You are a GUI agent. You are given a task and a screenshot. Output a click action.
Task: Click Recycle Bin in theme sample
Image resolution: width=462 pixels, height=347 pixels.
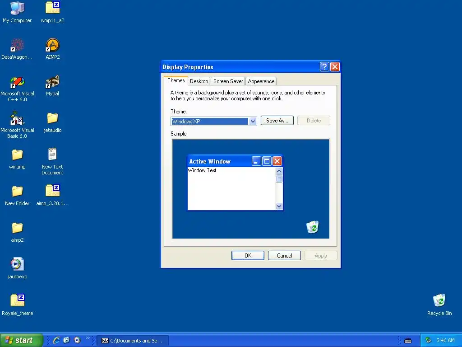(312, 227)
